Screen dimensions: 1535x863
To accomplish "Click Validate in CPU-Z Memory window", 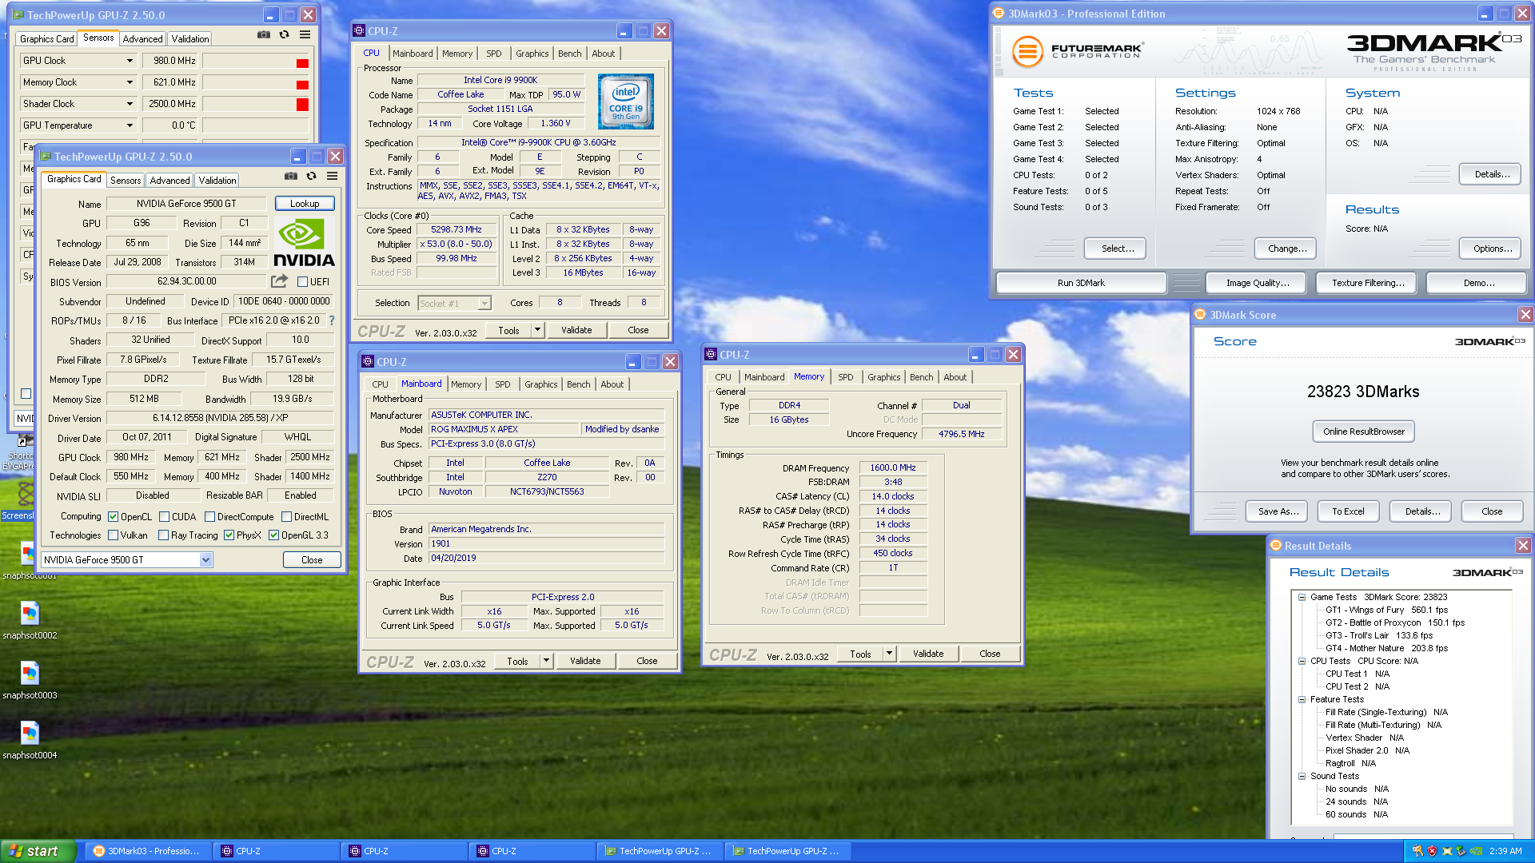I will coord(928,654).
